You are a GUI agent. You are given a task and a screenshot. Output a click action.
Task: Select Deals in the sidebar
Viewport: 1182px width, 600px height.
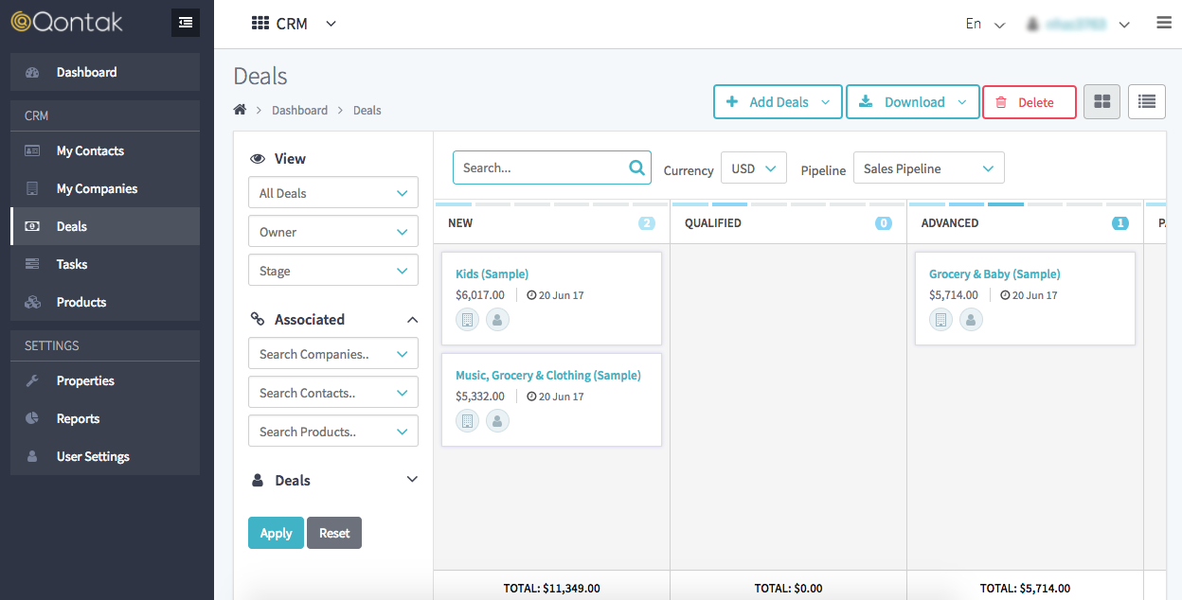[x=105, y=226]
